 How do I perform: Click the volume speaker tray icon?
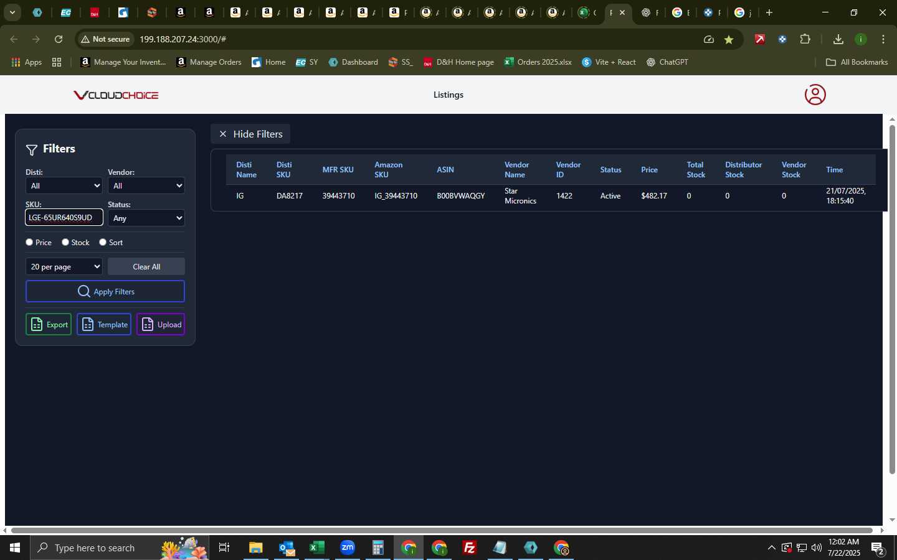click(817, 548)
